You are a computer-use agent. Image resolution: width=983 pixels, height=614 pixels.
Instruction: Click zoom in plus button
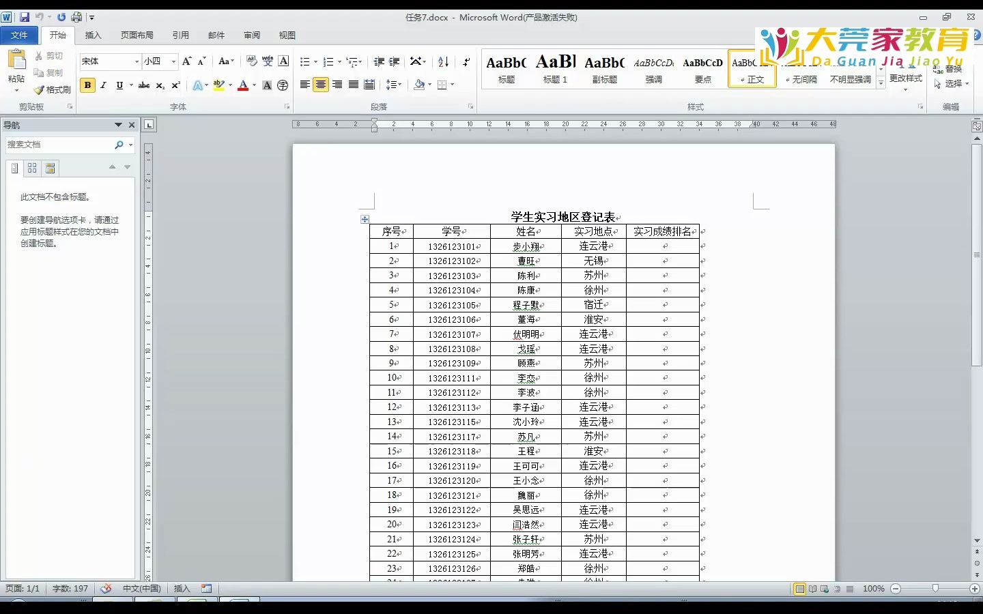coord(974,588)
